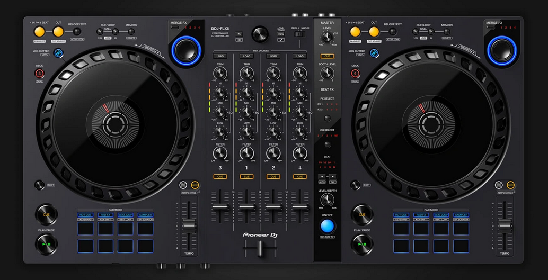Touch the right deck jog wheel center
The image size is (548, 280).
431,123
